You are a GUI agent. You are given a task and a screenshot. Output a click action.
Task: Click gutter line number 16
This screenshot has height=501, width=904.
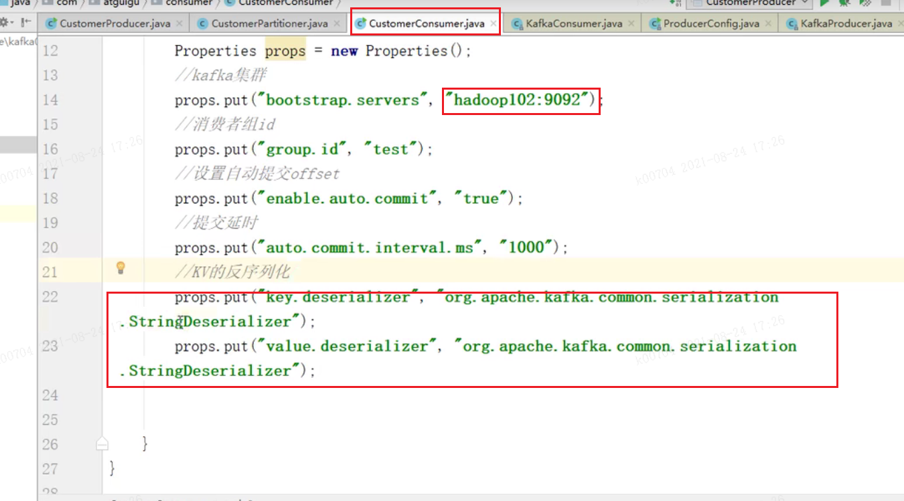pyautogui.click(x=50, y=149)
